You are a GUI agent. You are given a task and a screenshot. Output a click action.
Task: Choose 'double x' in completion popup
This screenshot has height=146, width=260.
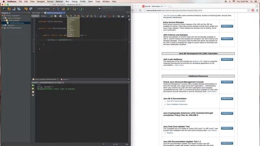coord(71,30)
